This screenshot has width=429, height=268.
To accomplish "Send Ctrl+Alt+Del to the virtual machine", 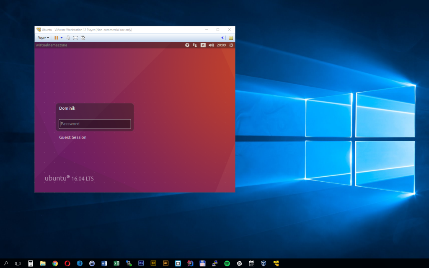I will (68, 38).
